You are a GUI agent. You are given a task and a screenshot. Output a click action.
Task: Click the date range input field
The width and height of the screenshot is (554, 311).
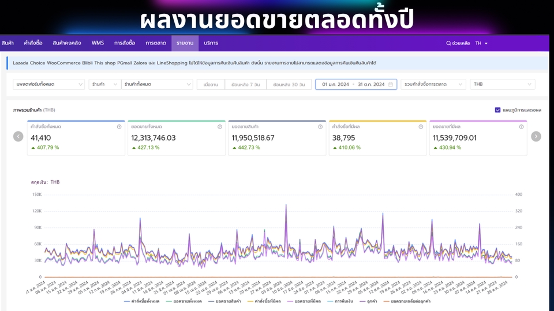[356, 84]
